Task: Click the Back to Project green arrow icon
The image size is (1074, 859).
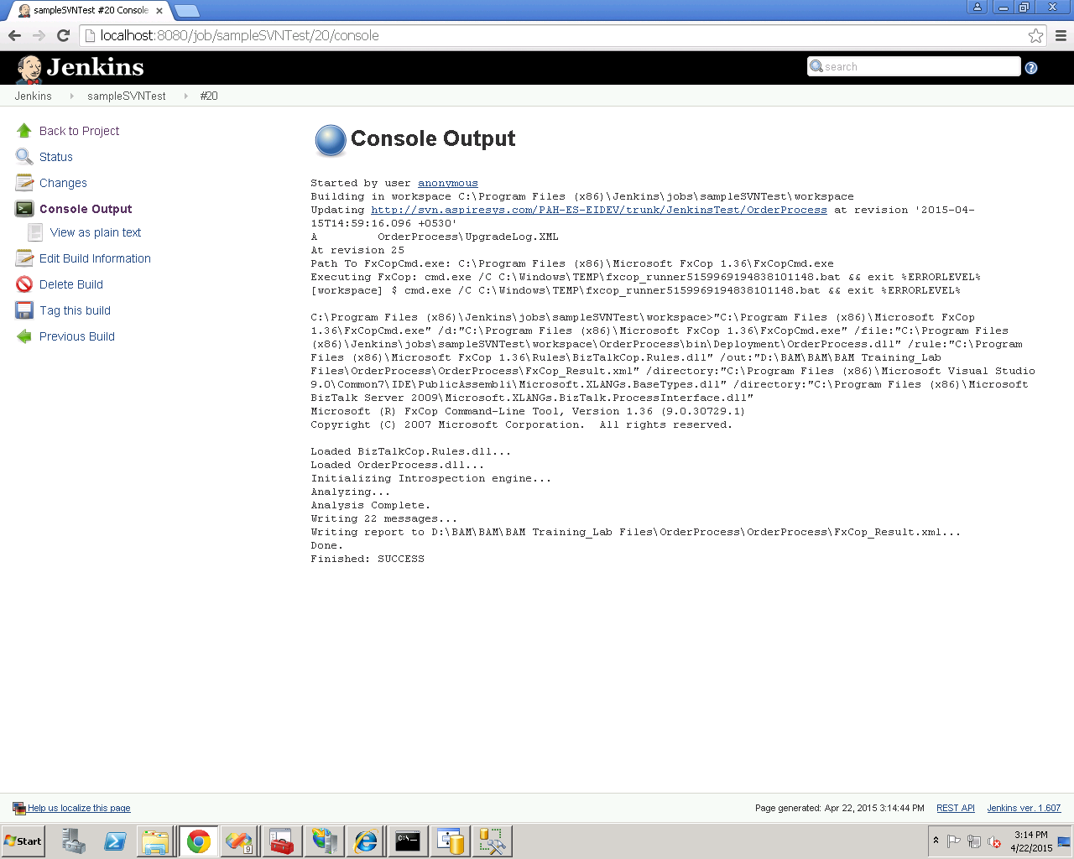Action: (24, 131)
